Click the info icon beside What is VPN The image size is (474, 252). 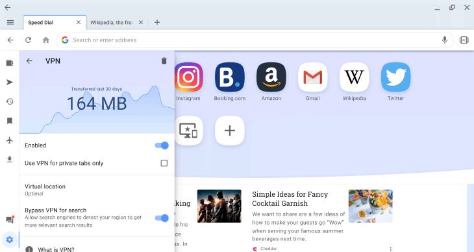29,249
